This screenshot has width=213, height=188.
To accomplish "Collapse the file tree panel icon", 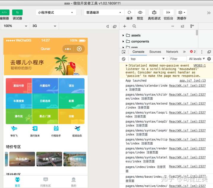I will coord(192,26).
